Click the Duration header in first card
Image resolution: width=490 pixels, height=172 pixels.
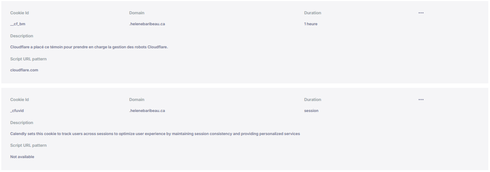pyautogui.click(x=312, y=13)
